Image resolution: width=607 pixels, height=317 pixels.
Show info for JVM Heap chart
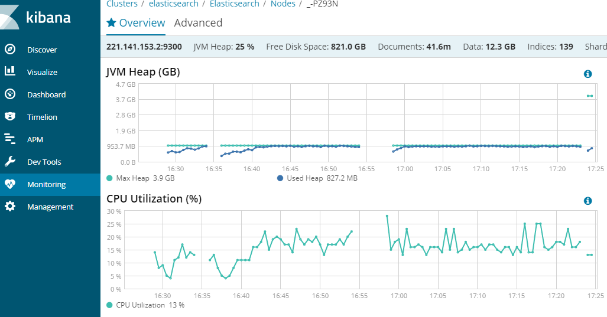[x=587, y=74]
